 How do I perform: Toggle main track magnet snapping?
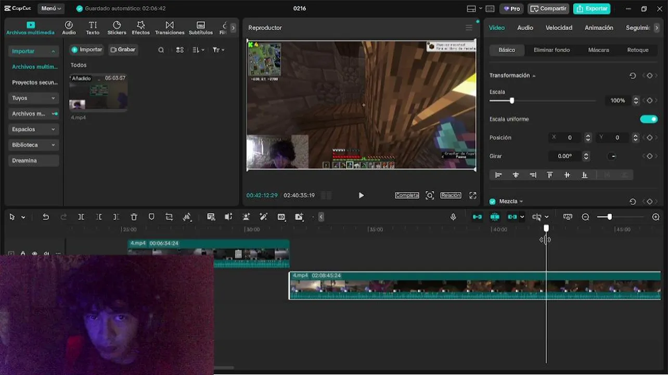coord(477,217)
